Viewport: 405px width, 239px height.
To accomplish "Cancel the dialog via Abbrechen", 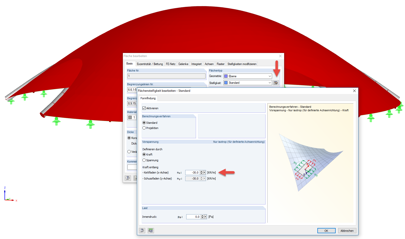I will pos(347,230).
